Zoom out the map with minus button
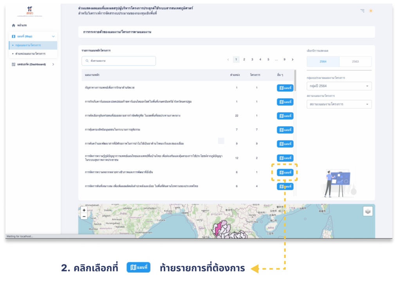 84,216
